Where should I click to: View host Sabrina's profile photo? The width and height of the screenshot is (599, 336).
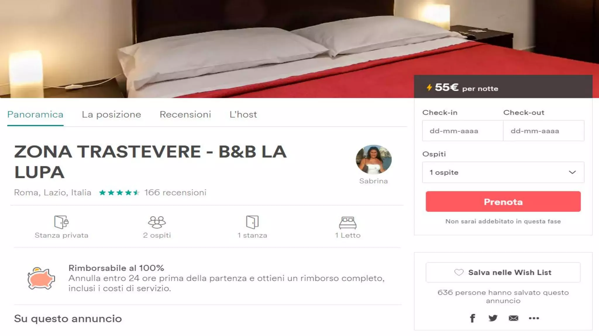tap(373, 159)
